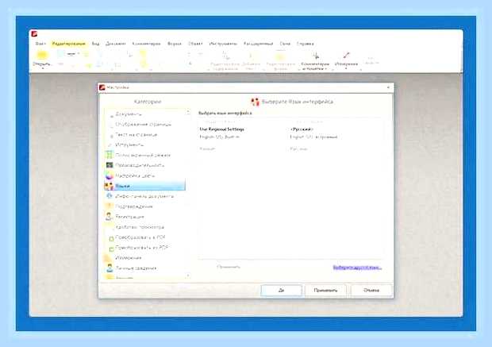Open the Инструменты menu
This screenshot has height=347, width=492.
223,44
